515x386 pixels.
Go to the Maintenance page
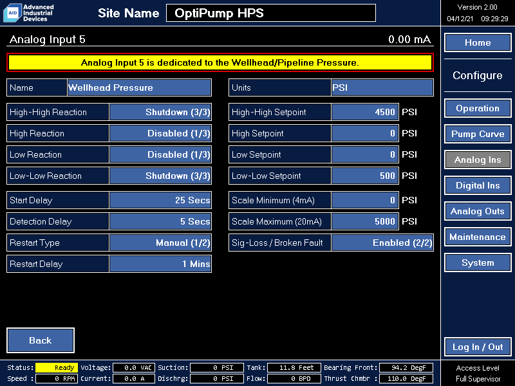(478, 237)
